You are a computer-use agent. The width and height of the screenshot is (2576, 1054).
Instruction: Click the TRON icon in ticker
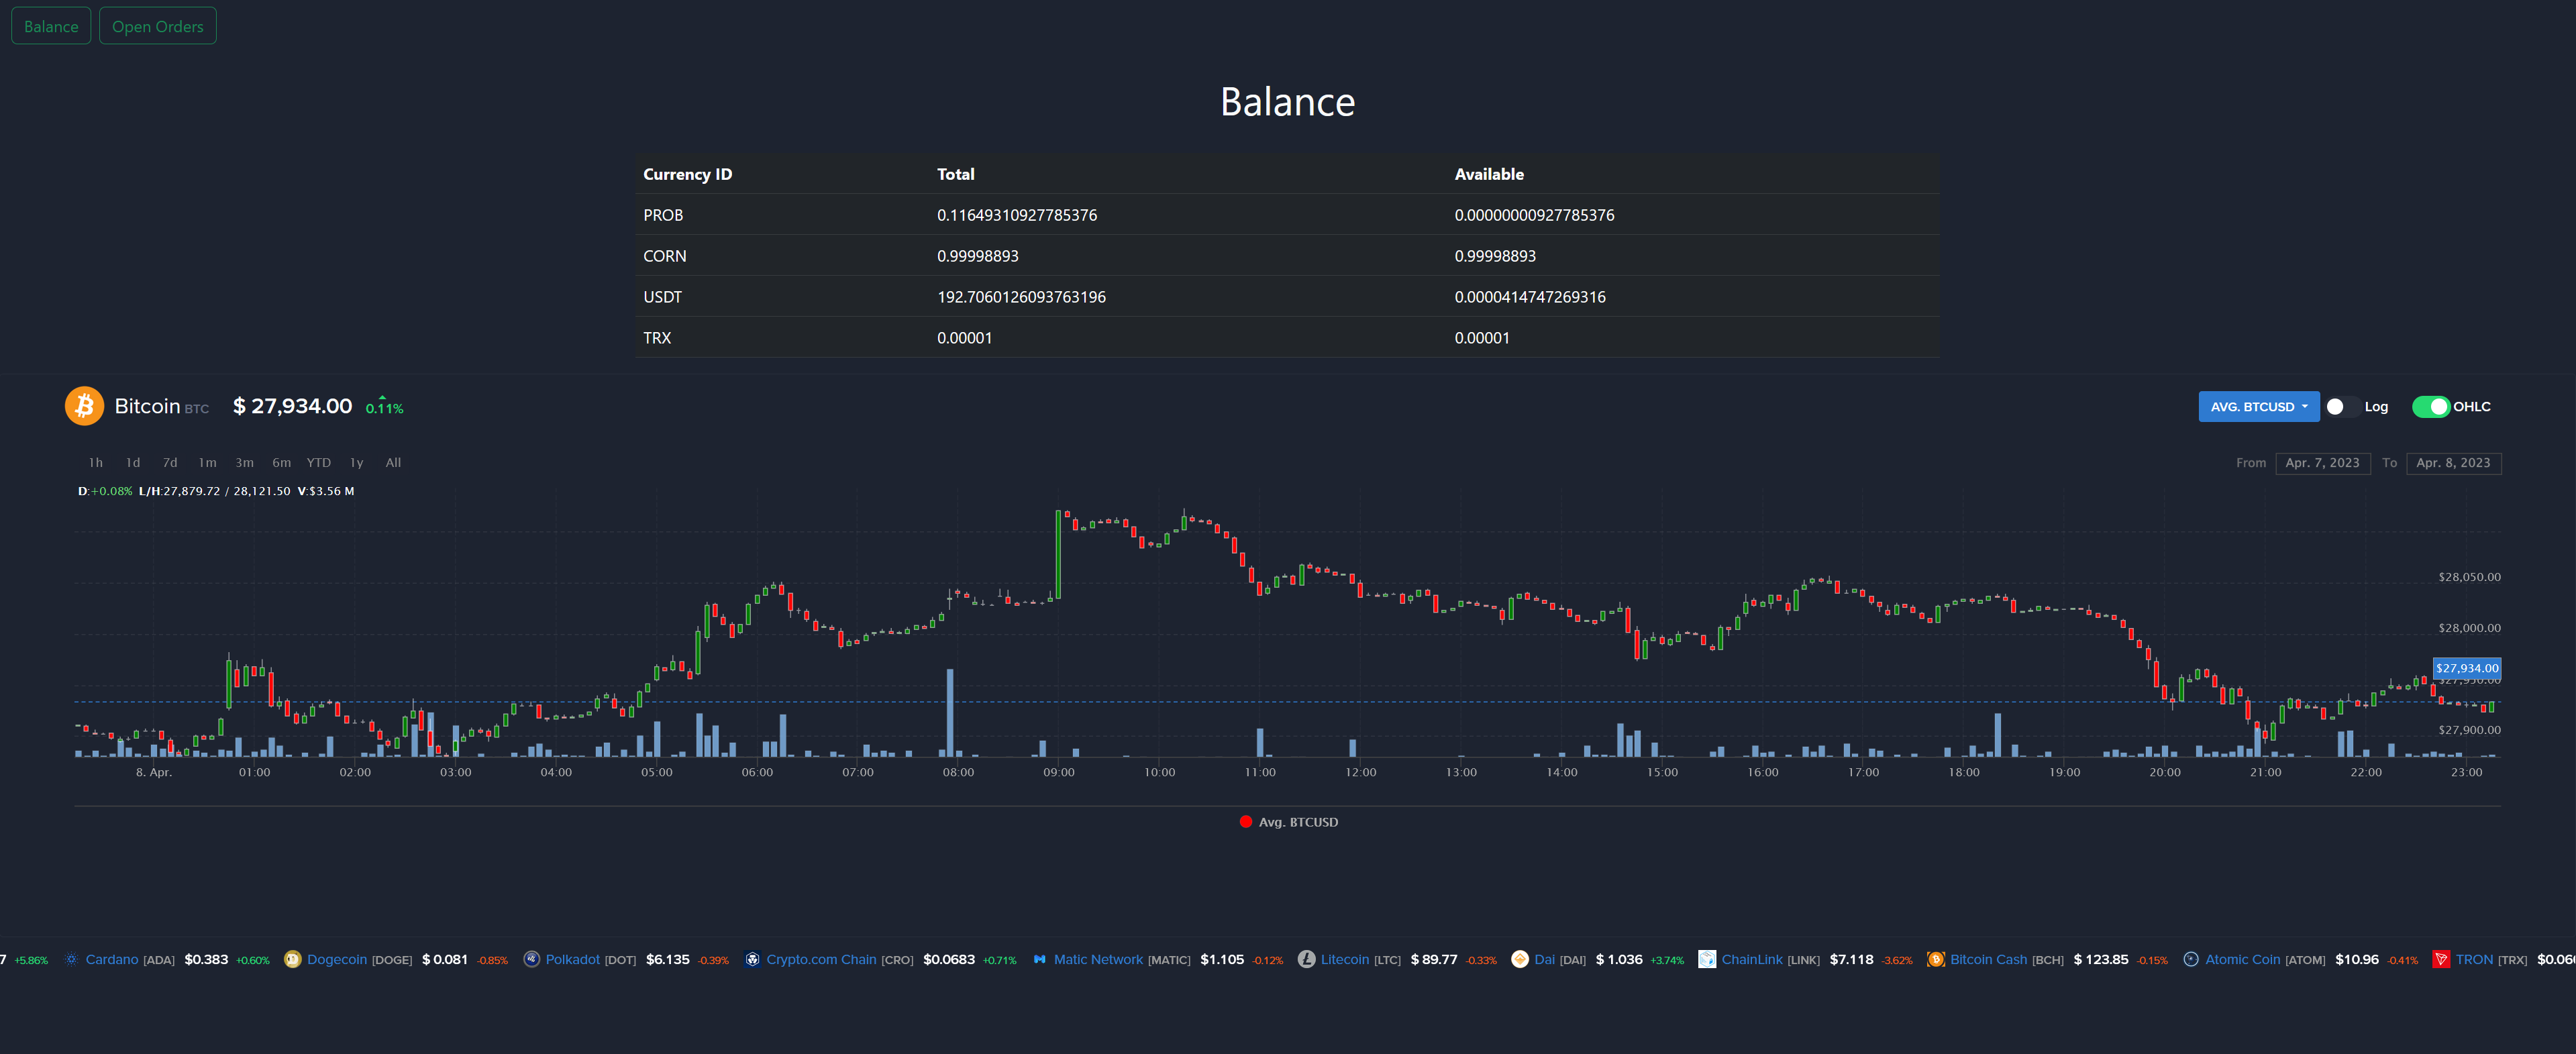pyautogui.click(x=2441, y=959)
